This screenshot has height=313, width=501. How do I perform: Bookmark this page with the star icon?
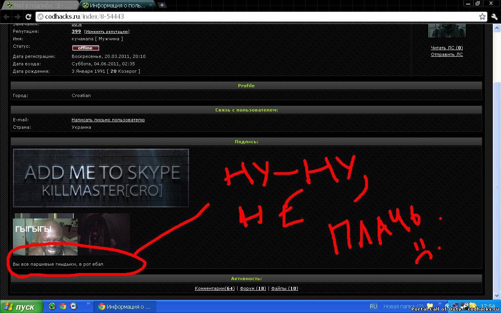tap(482, 16)
